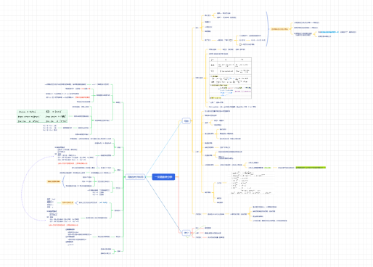
Task: Select the blue central root node
Action: pyautogui.click(x=163, y=177)
